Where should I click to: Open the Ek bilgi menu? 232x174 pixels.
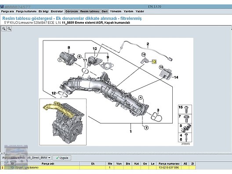click(43, 11)
